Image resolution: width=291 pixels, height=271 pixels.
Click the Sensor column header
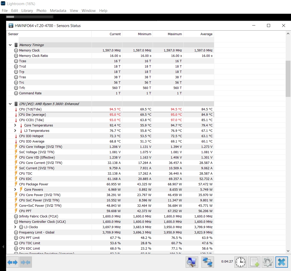pyautogui.click(x=49, y=34)
